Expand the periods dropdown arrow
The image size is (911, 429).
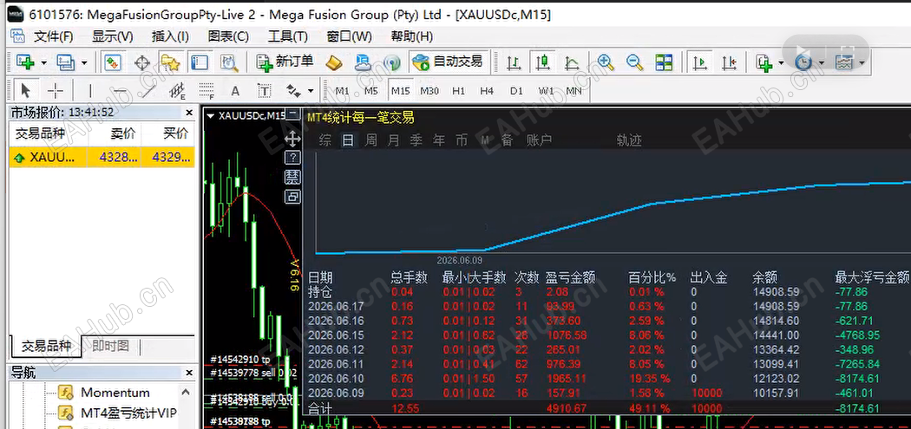821,62
